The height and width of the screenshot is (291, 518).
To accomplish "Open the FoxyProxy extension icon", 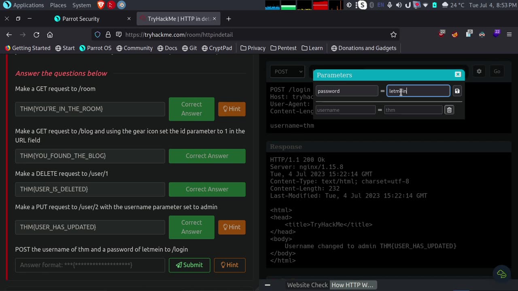I will tap(455, 35).
